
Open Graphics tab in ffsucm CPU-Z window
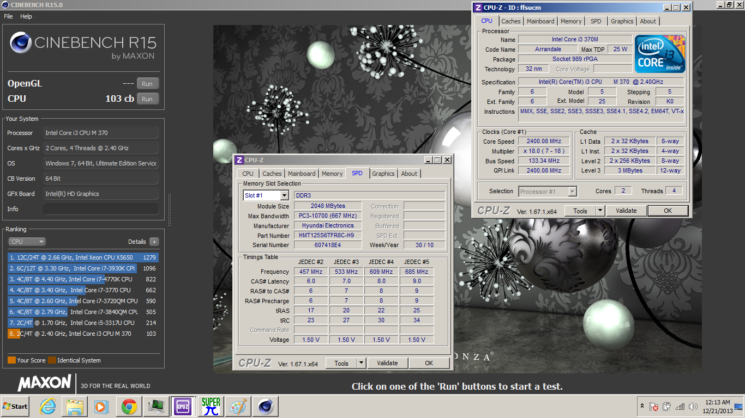pyautogui.click(x=622, y=21)
